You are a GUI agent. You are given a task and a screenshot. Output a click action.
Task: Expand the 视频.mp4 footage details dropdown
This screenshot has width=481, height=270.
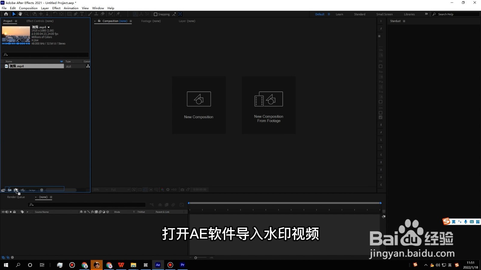[x=48, y=27]
